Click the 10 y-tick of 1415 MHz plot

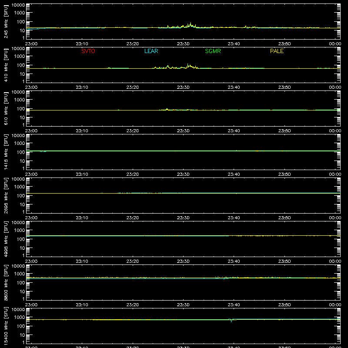pyautogui.click(x=22, y=161)
